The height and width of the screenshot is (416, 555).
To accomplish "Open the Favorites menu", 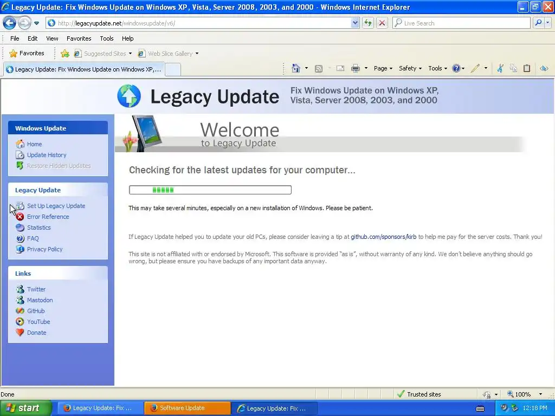I will click(79, 38).
